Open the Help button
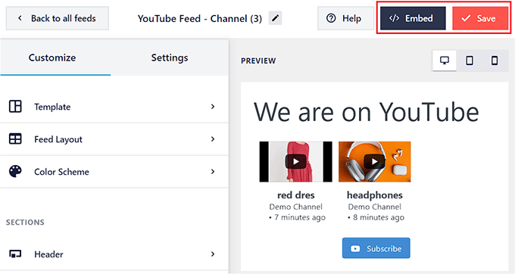The height and width of the screenshot is (274, 515). (345, 18)
